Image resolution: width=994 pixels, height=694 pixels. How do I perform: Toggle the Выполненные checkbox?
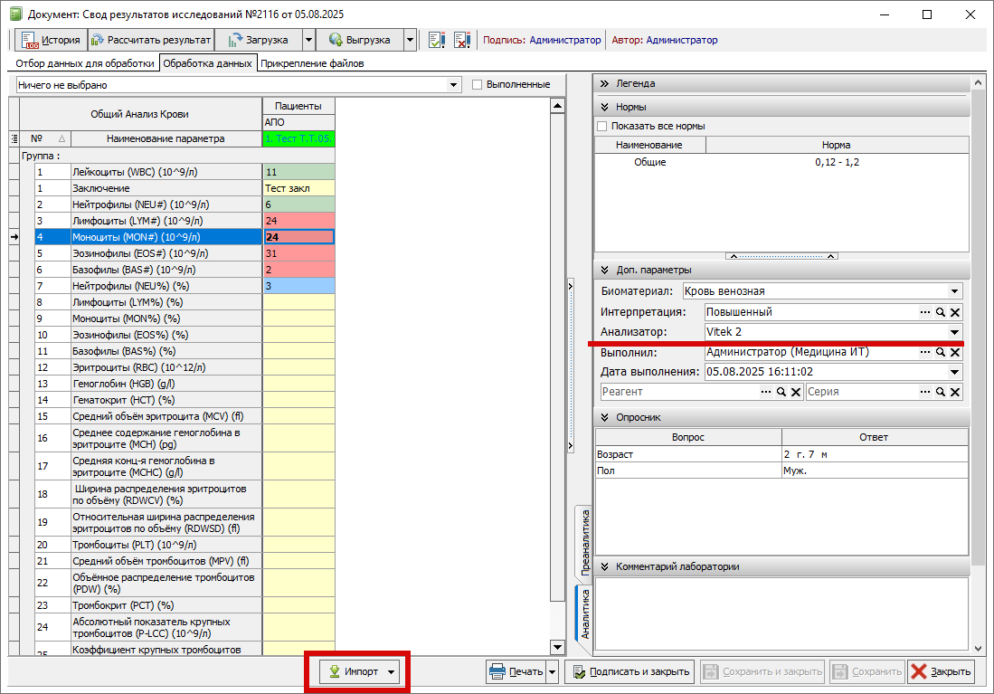tap(478, 84)
